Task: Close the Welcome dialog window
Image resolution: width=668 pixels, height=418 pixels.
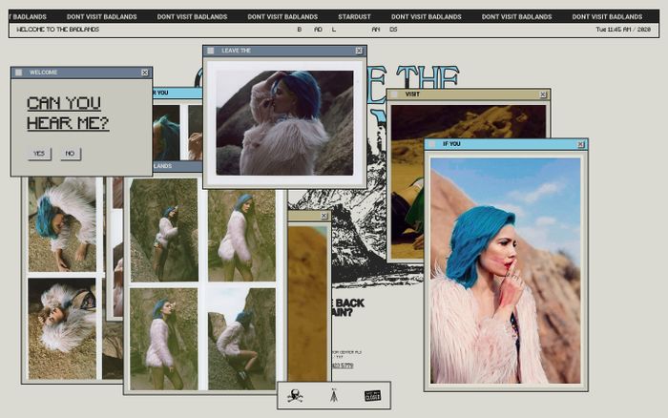Action: (x=145, y=73)
